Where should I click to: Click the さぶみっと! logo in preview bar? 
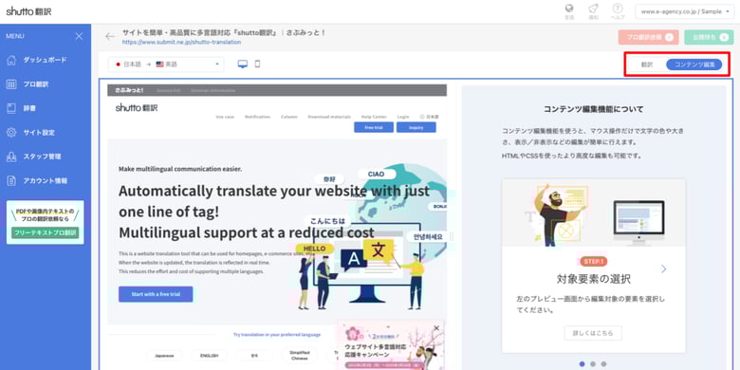129,90
